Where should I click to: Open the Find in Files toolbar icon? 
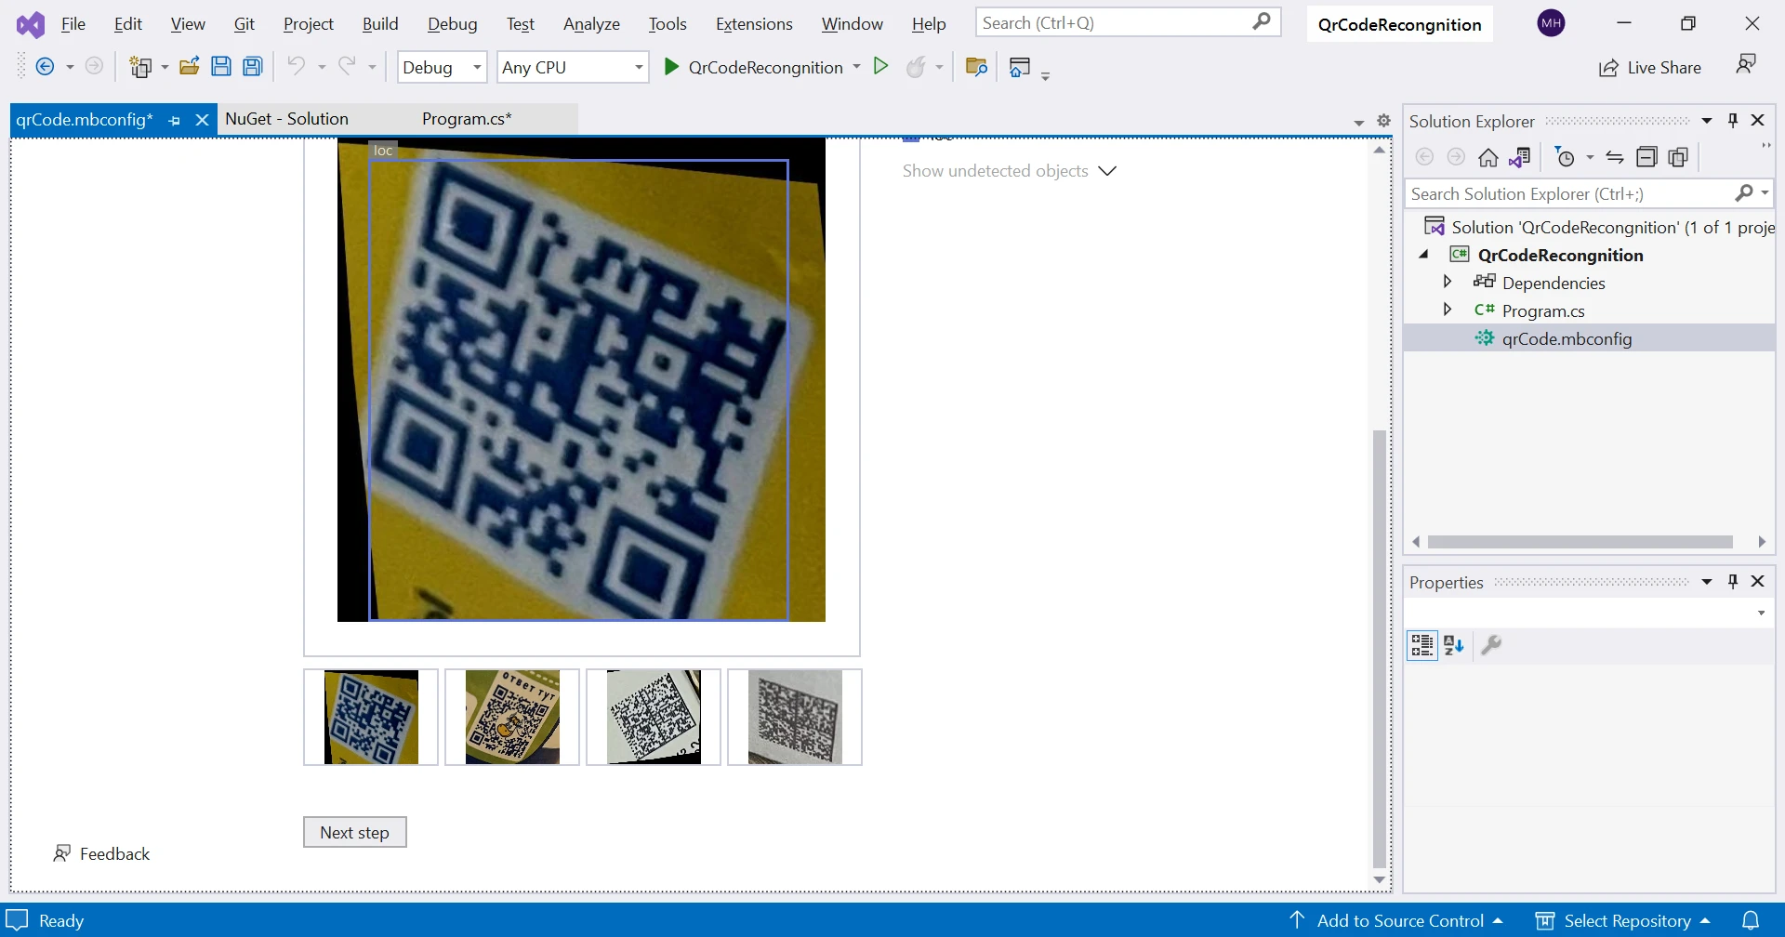pos(976,67)
